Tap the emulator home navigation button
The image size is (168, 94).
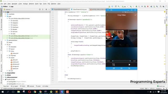(121, 68)
